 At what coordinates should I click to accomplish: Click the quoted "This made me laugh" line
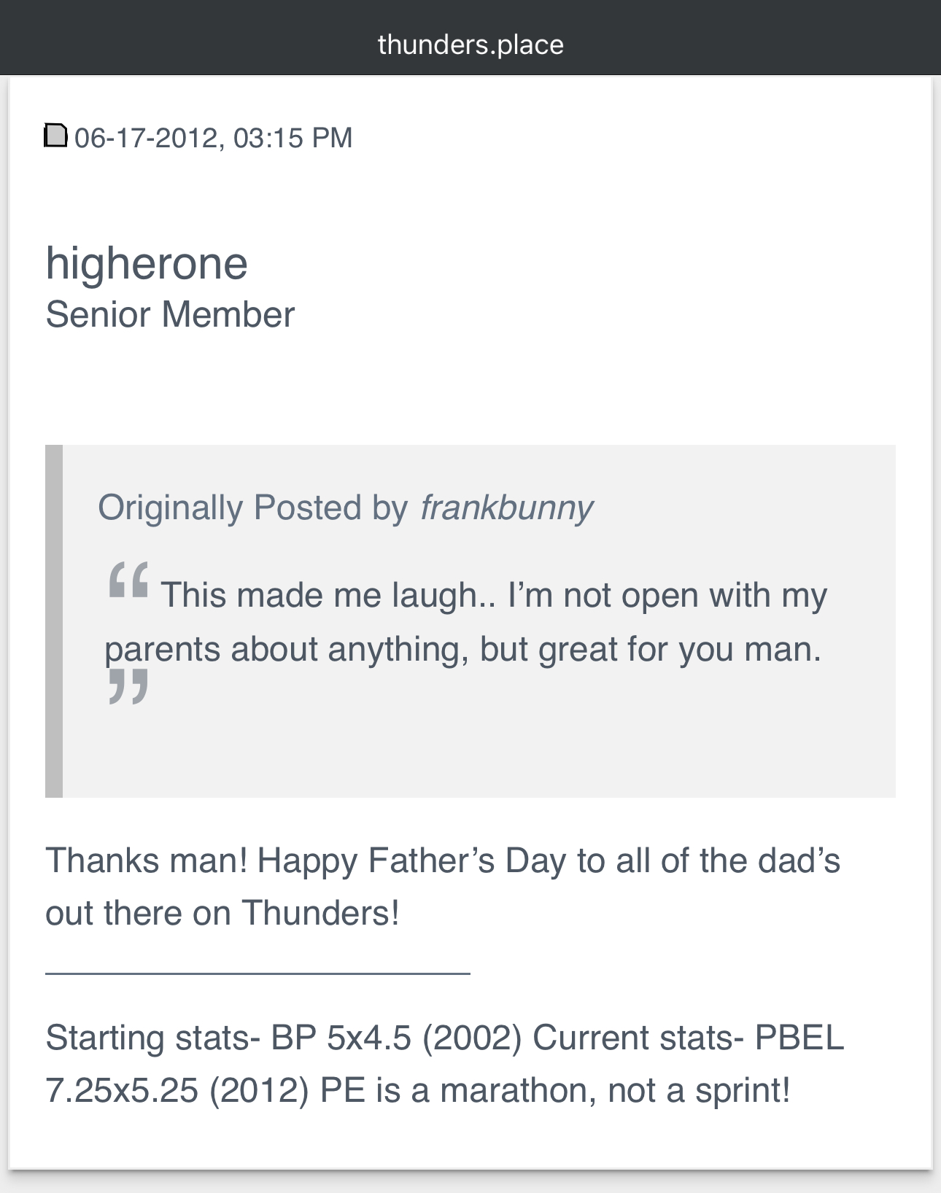494,595
